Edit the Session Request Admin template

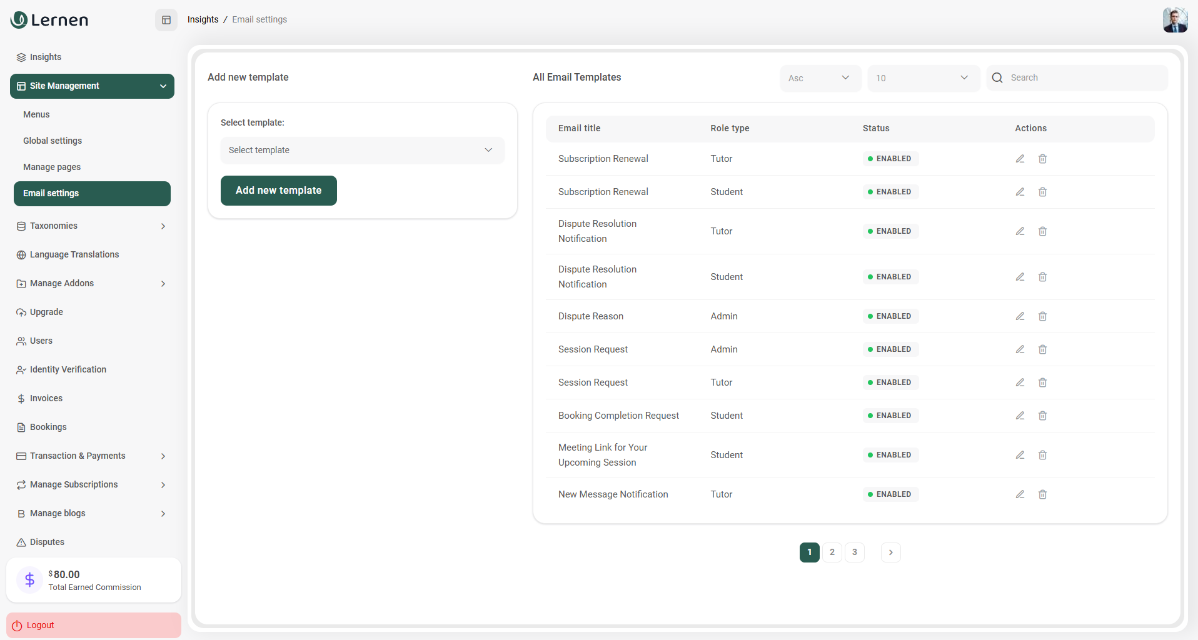point(1020,349)
